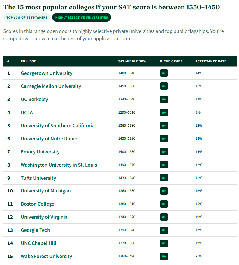Screen dimensions: 239x265
Task: Click Carnegie Mellon's A+ grade badge
Action: 164,86
